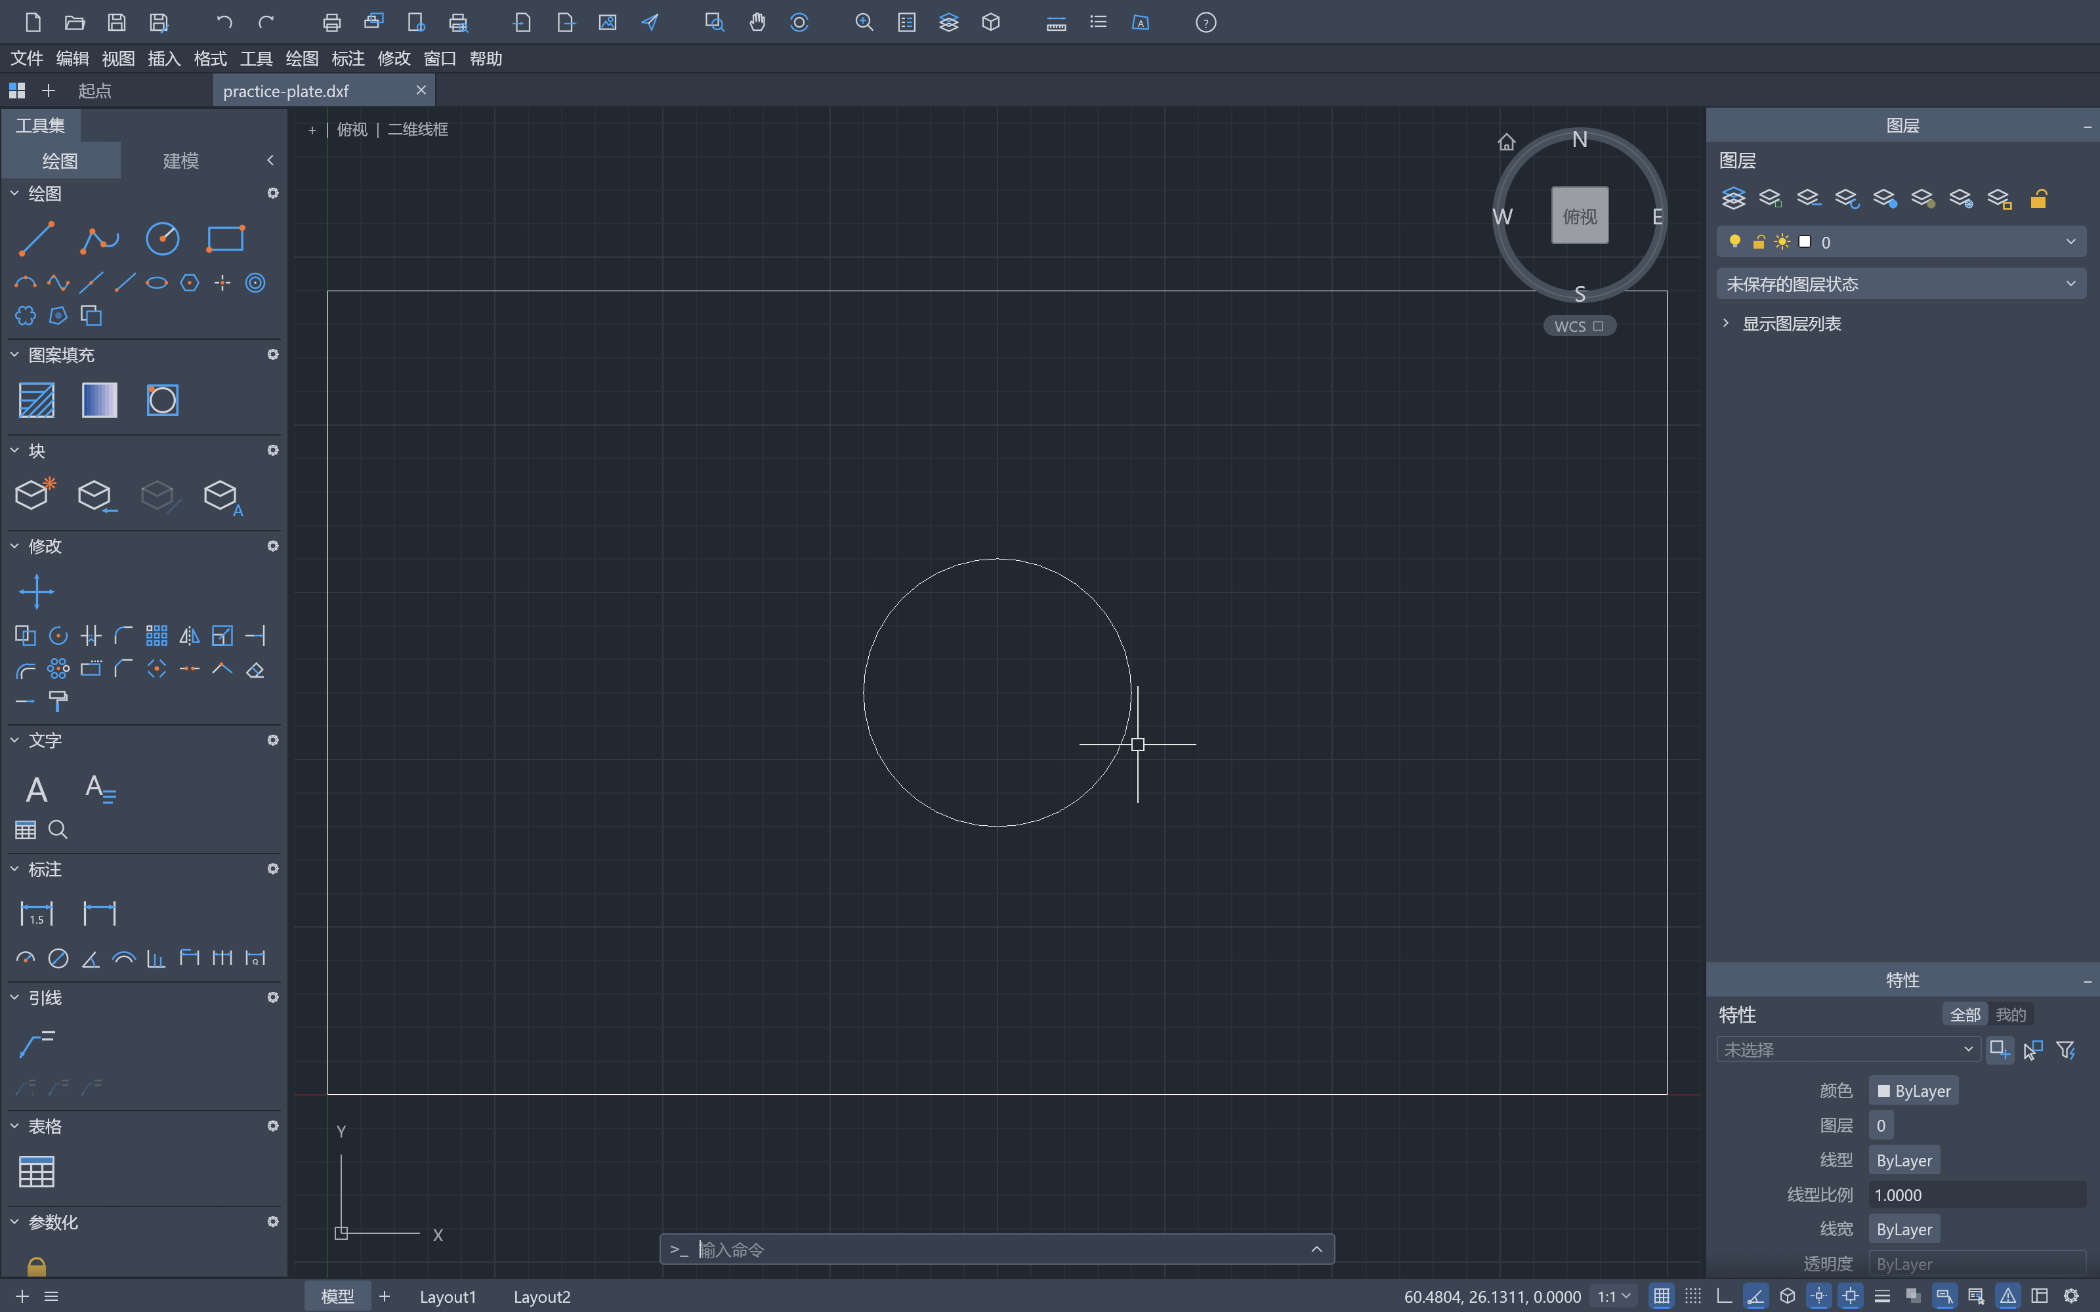Click the Home view icon near compass
This screenshot has height=1312, width=2100.
tap(1507, 142)
